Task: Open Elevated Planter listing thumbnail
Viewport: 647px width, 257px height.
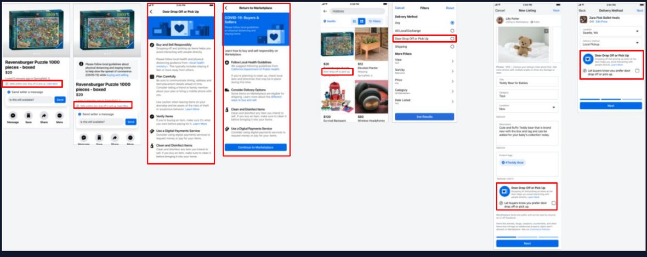Action: pyautogui.click(x=371, y=44)
